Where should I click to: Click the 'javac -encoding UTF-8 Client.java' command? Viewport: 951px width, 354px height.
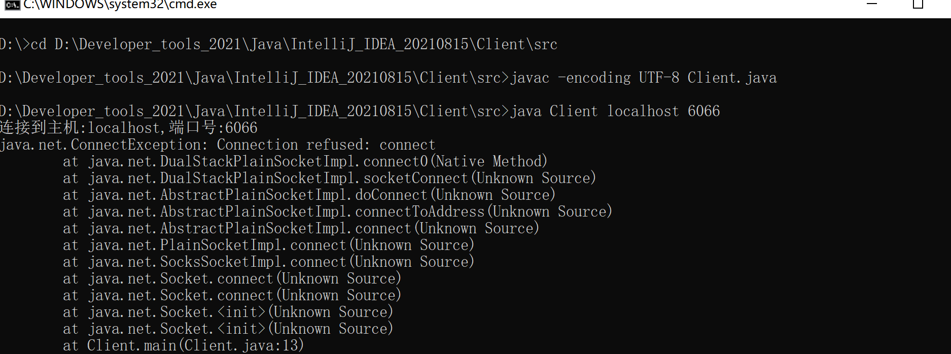pyautogui.click(x=644, y=78)
